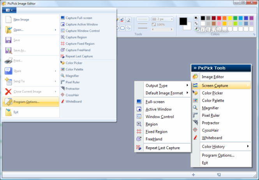Expand the Open... submenu arrow
Image resolution: width=259 pixels, height=180 pixels.
click(55, 30)
